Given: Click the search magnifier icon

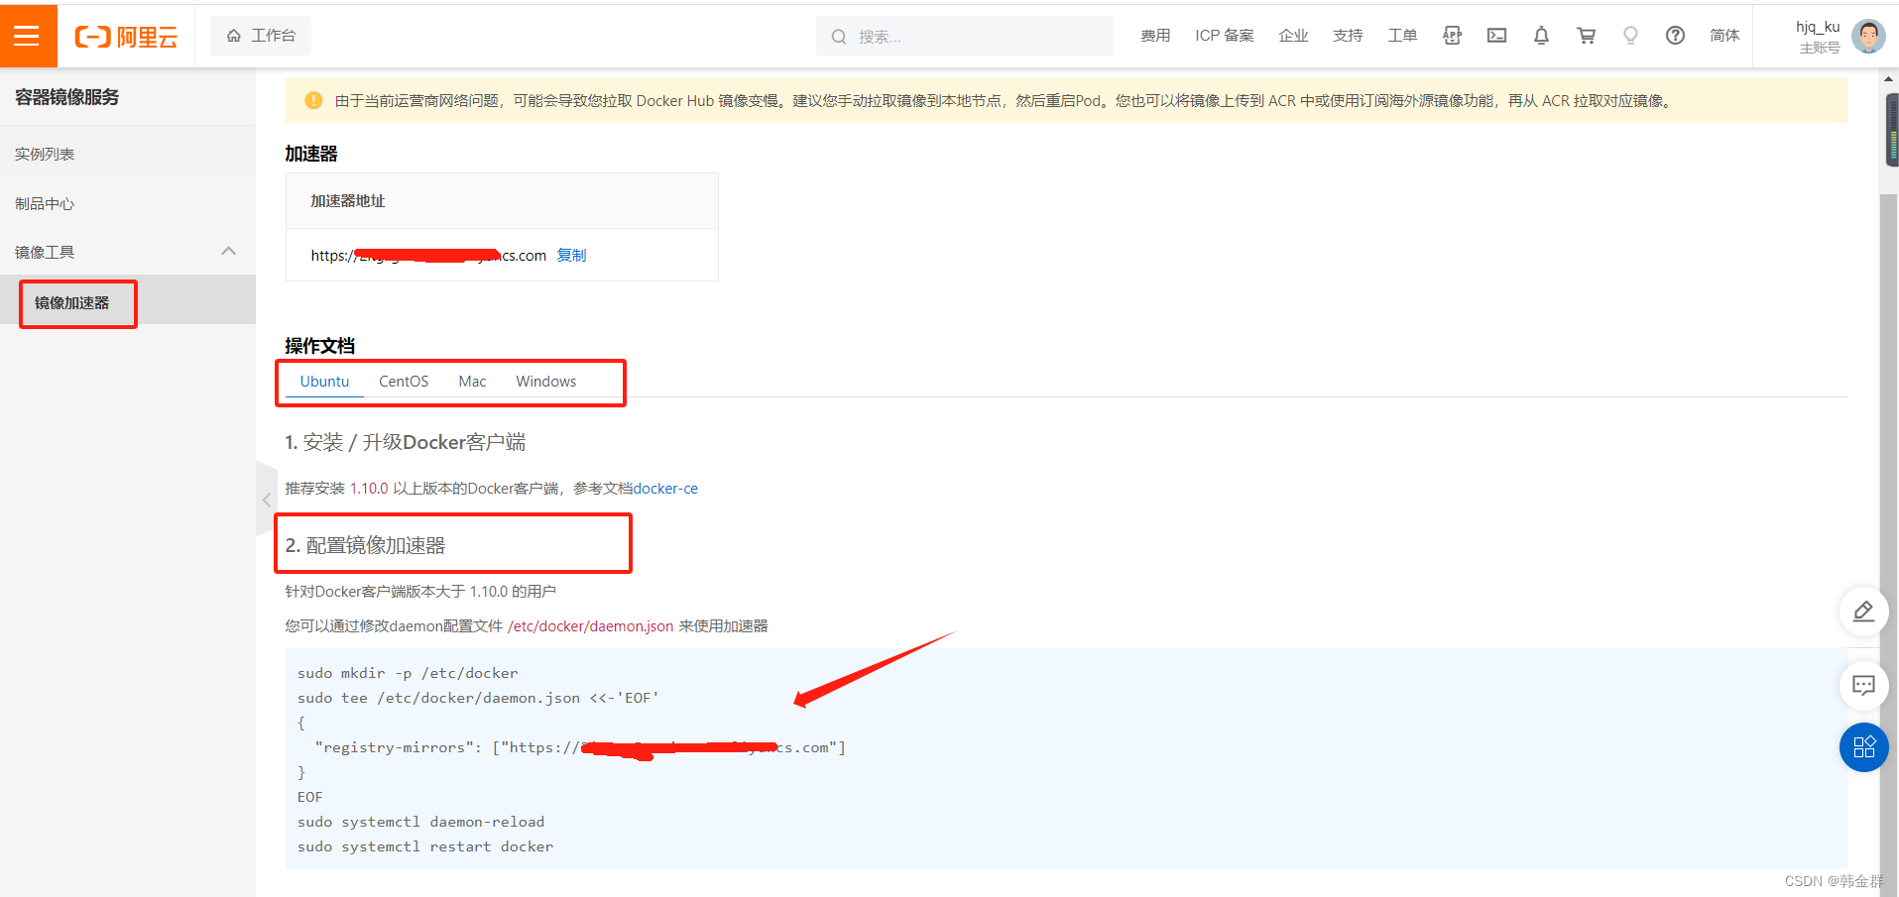Looking at the screenshot, I should pyautogui.click(x=839, y=37).
